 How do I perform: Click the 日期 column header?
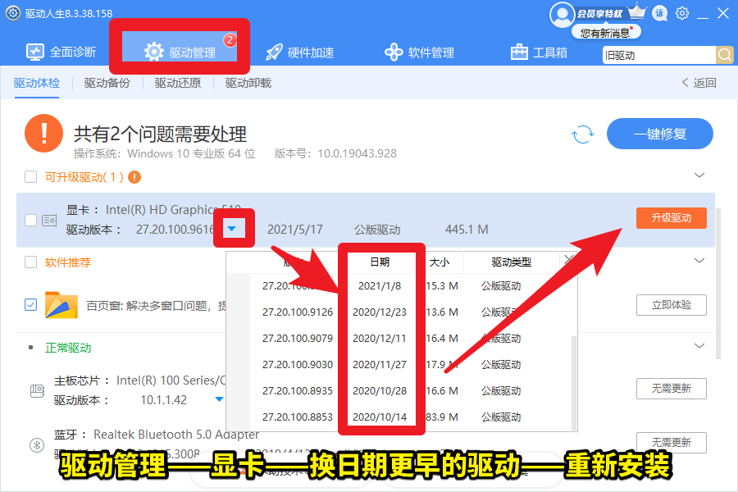[x=380, y=262]
